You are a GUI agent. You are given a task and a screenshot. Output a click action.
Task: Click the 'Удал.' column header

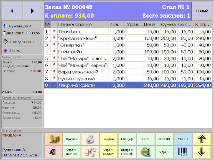tap(135, 24)
